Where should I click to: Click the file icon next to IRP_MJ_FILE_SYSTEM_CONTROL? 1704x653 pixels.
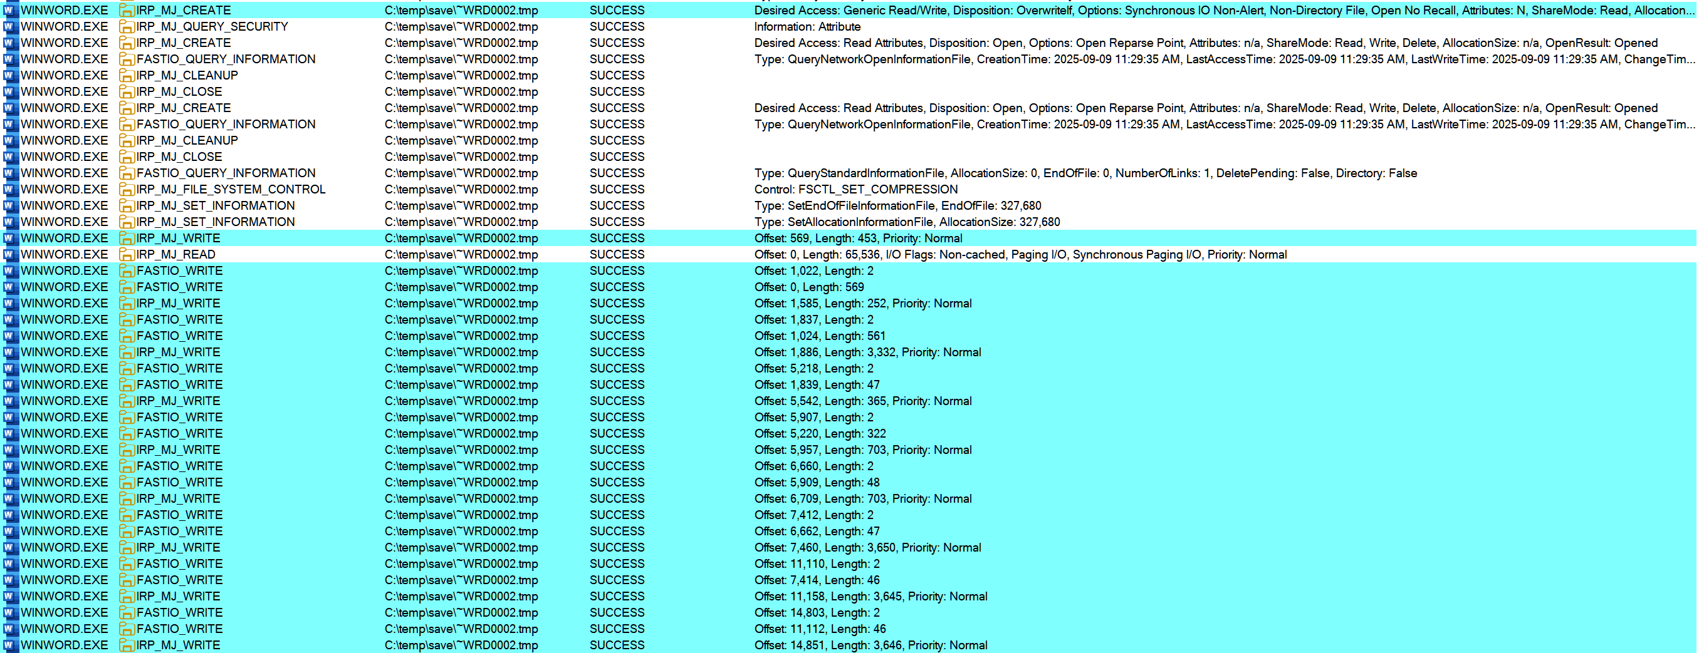point(127,190)
